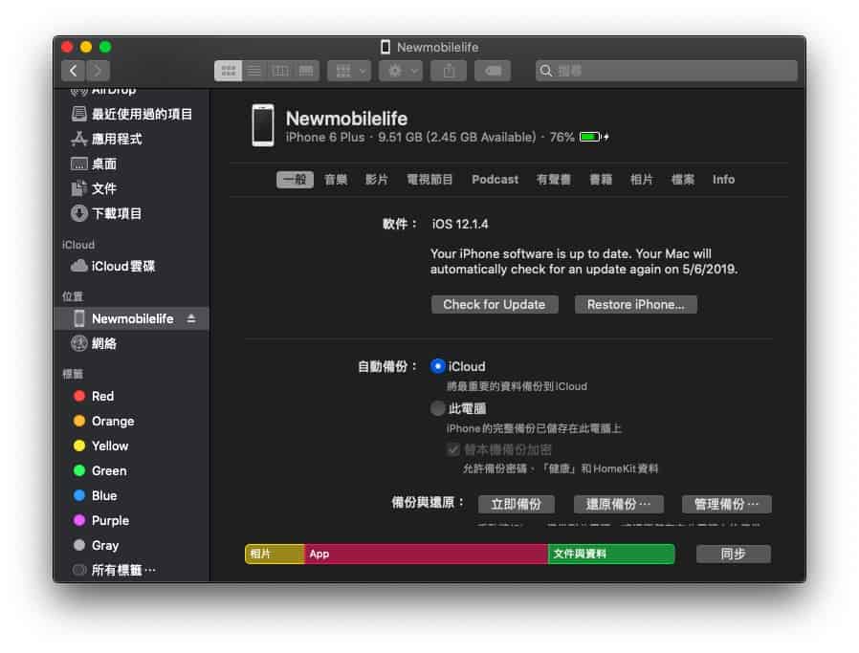The height and width of the screenshot is (653, 859).
Task: Select the Yellow tag
Action: 100,446
